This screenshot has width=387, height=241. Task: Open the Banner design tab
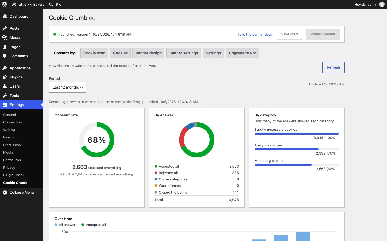tap(149, 53)
